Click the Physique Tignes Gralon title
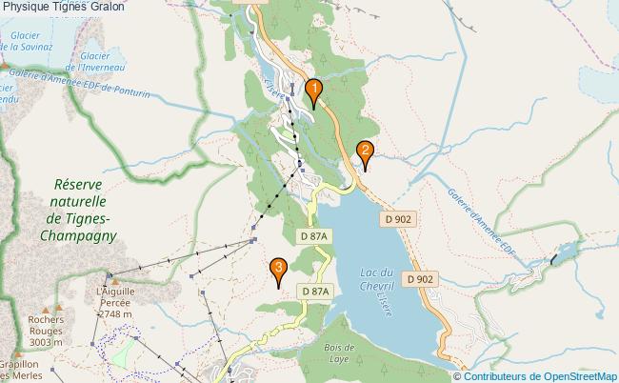Viewport: 619px width, 383px height. tap(63, 7)
